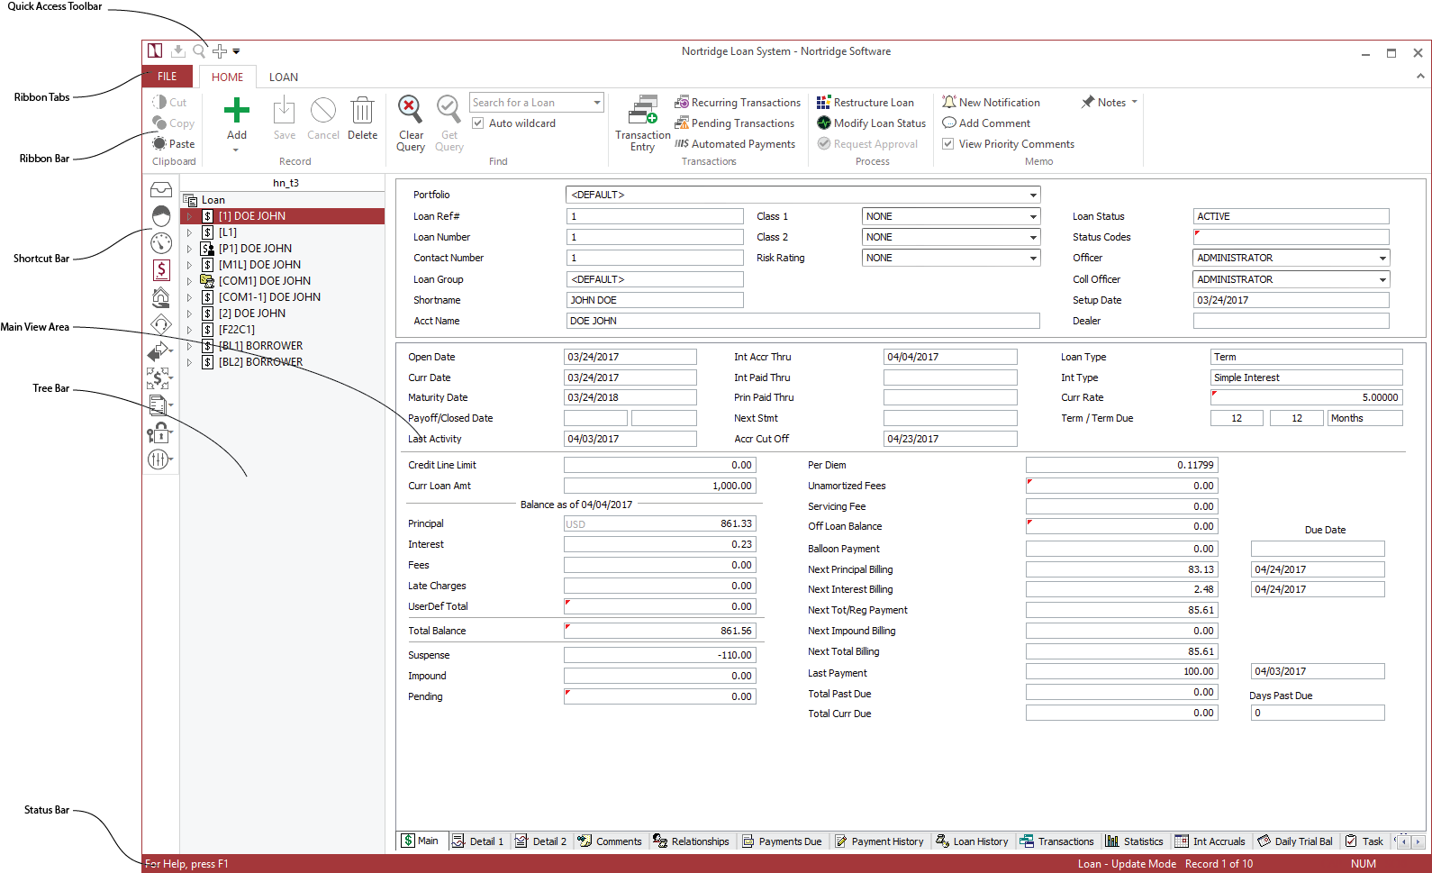Viewport: 1432px width, 873px height.
Task: Click the Curr Rate field
Action: click(1306, 397)
